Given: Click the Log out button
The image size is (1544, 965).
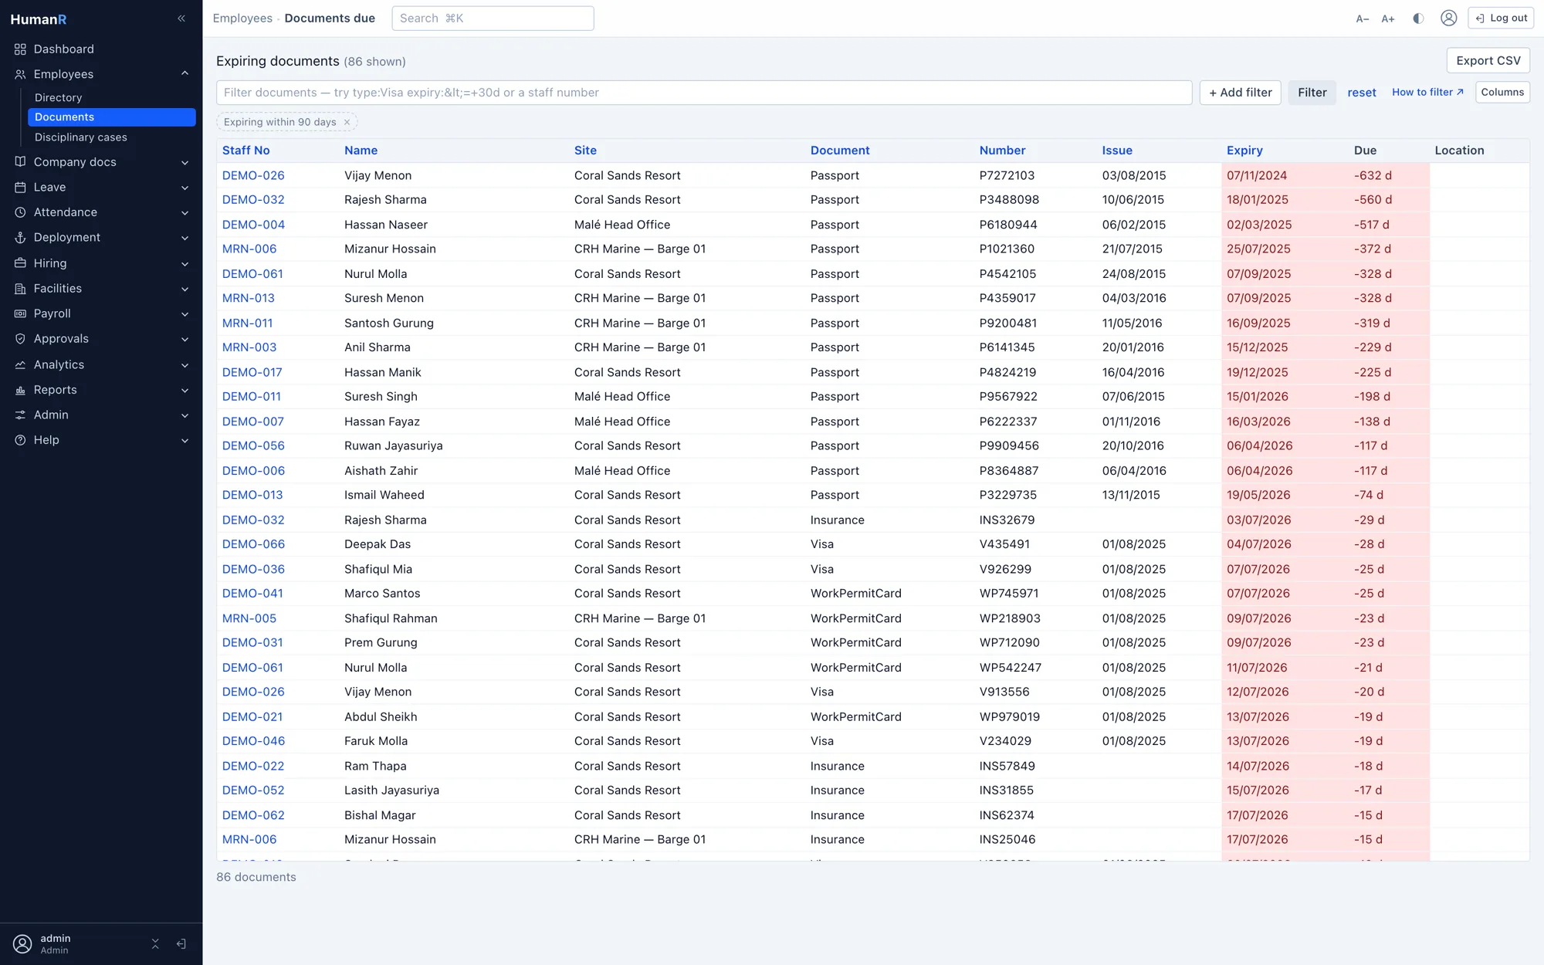Looking at the screenshot, I should tap(1501, 18).
